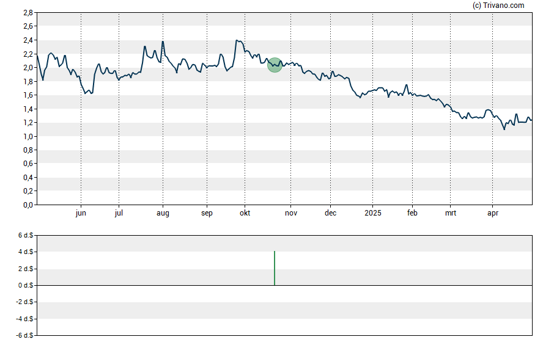
Task: Select the 'okt' month axis label
Action: pos(245,213)
